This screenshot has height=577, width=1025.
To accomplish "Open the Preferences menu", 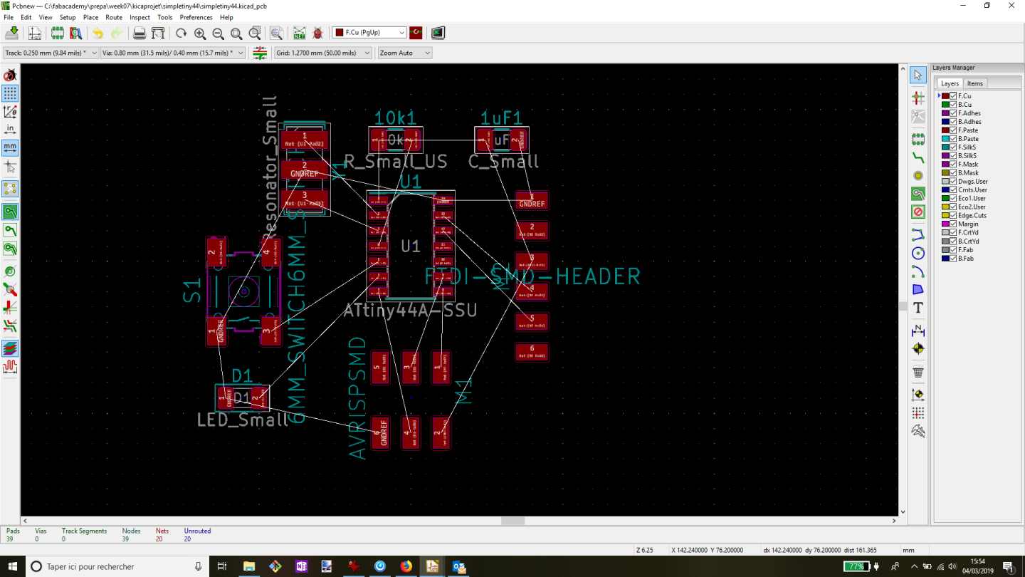I will [x=196, y=17].
